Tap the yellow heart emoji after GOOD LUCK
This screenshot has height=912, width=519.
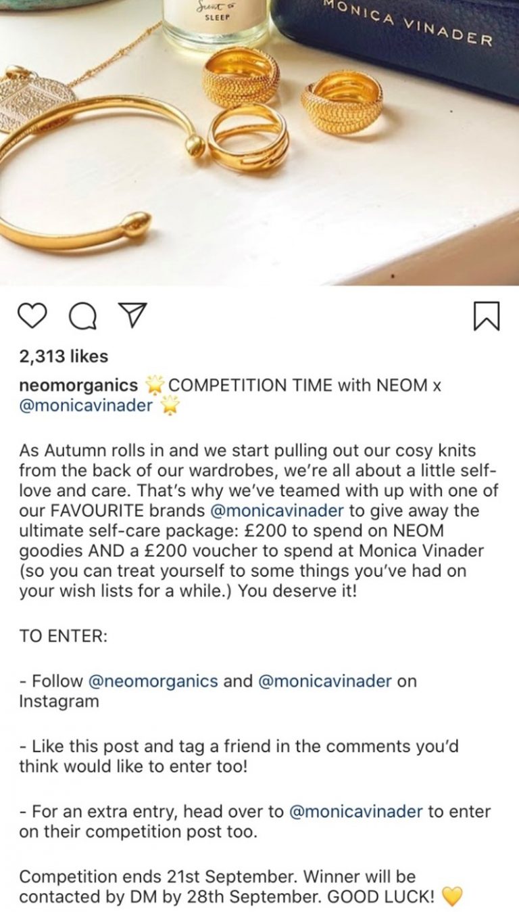pyautogui.click(x=451, y=897)
